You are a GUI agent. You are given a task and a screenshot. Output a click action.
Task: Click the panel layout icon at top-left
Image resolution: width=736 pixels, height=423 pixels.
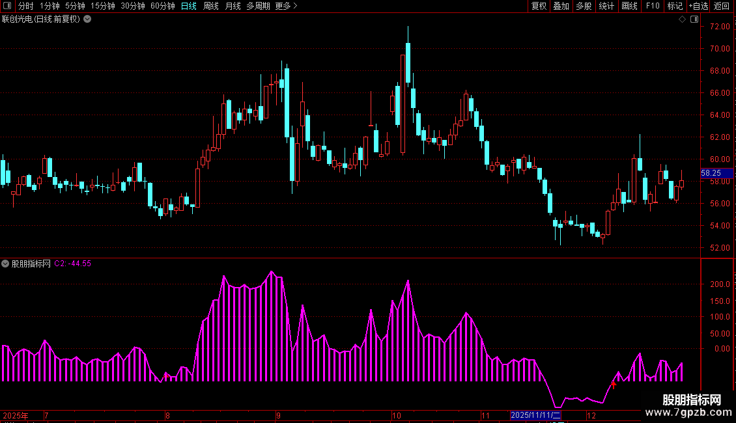[7, 6]
